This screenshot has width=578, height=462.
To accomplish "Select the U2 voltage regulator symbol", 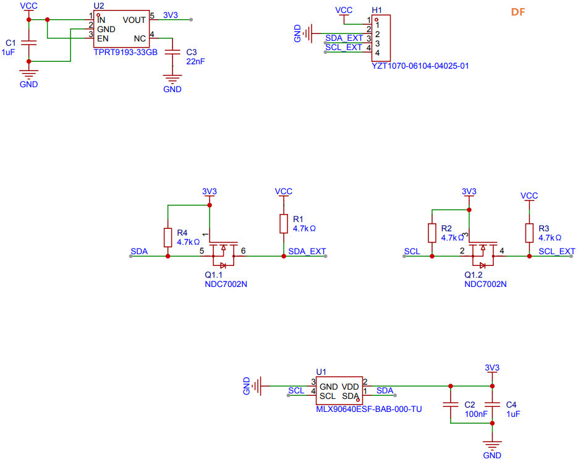I will 121,29.
